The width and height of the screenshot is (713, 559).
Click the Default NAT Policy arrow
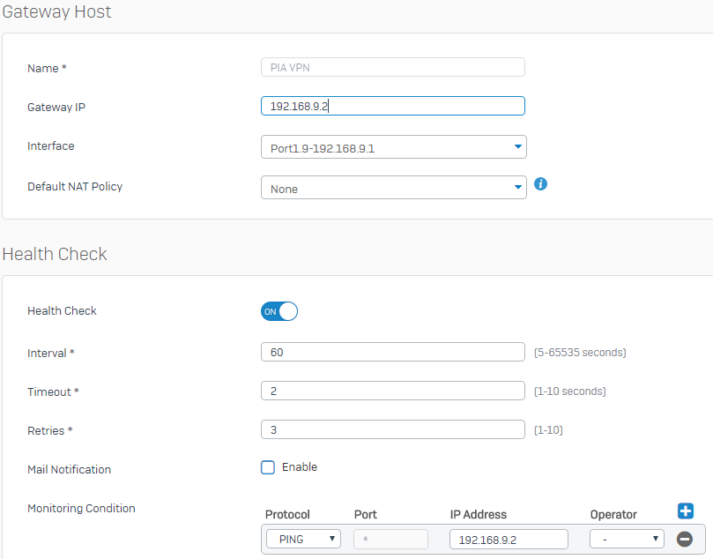517,187
